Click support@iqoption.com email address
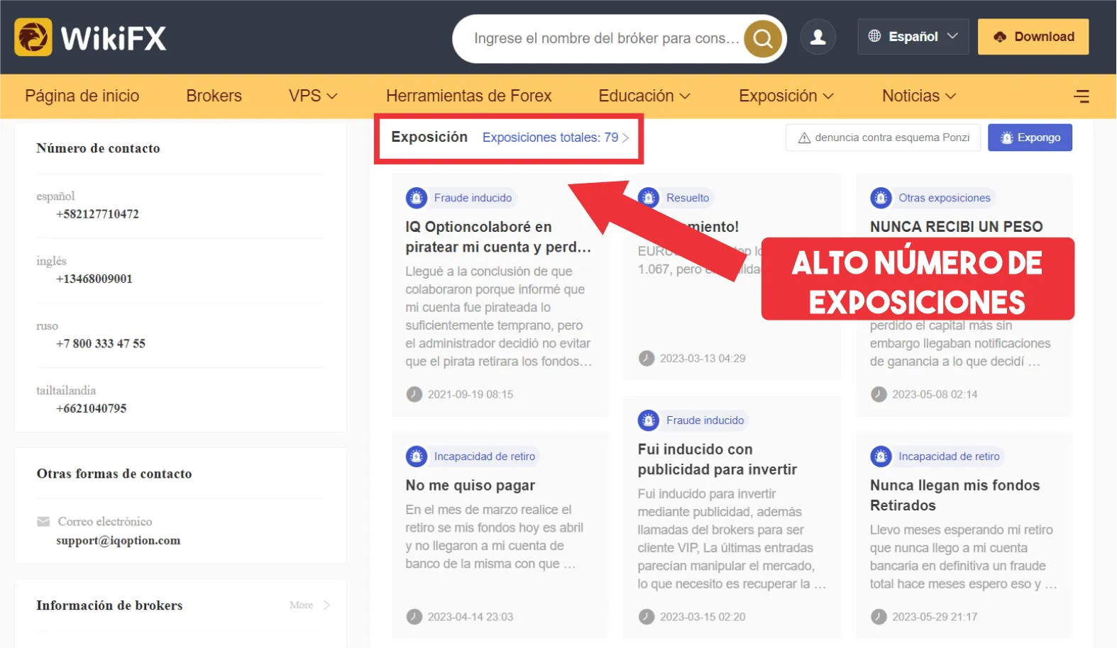 119,540
